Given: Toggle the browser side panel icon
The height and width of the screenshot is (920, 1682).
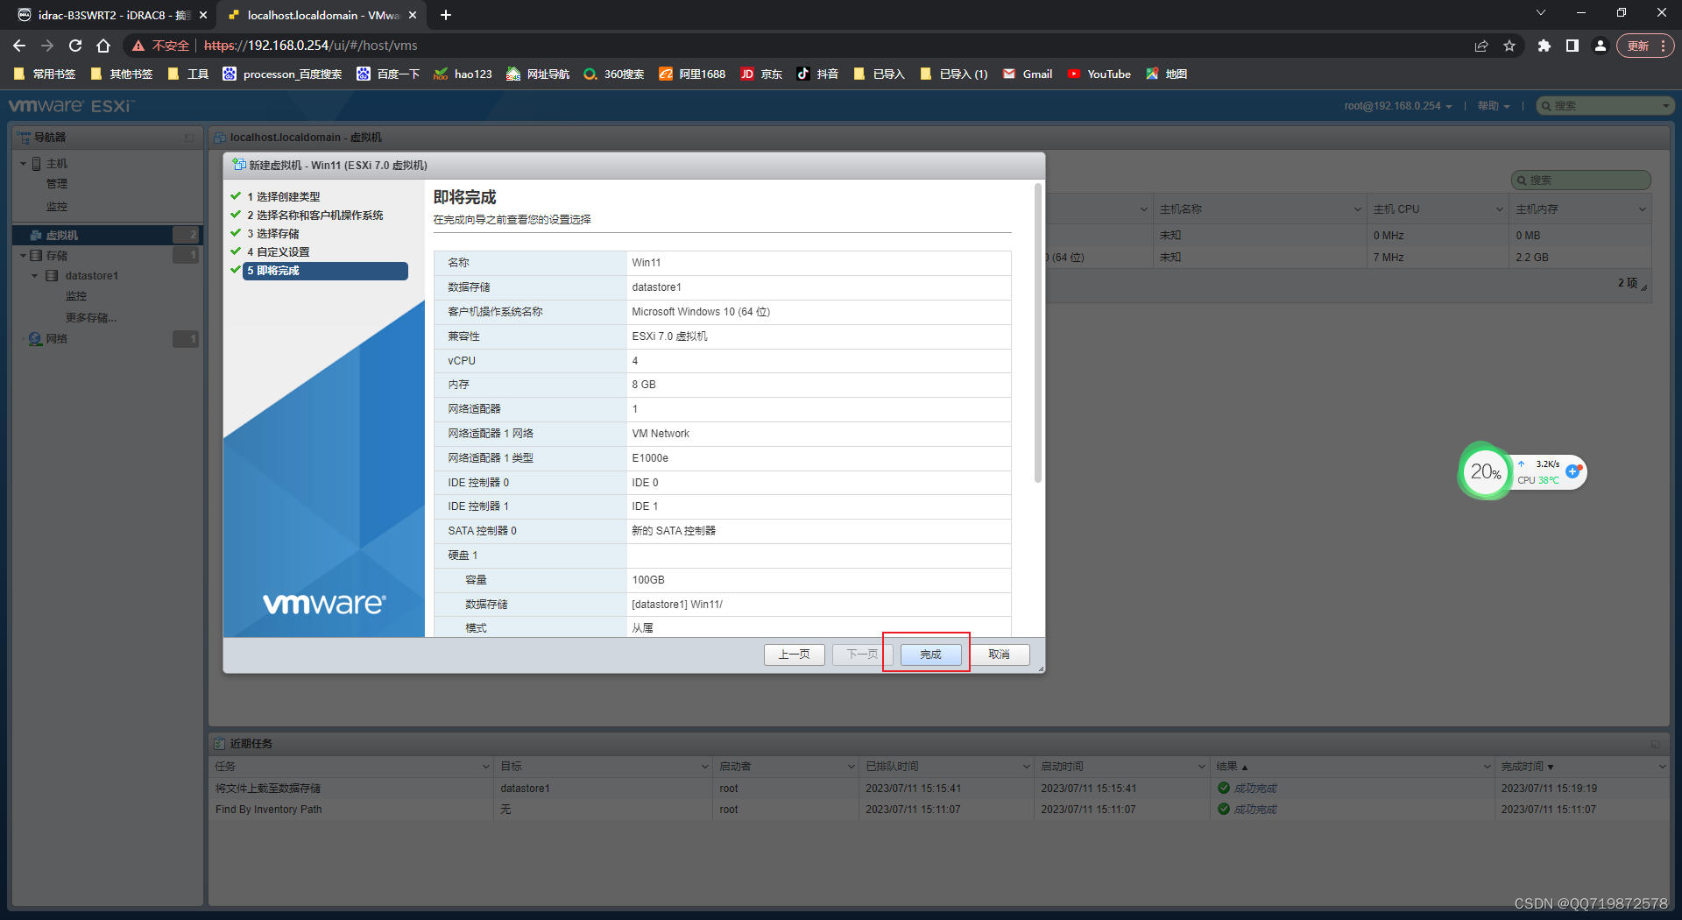Looking at the screenshot, I should (1572, 46).
